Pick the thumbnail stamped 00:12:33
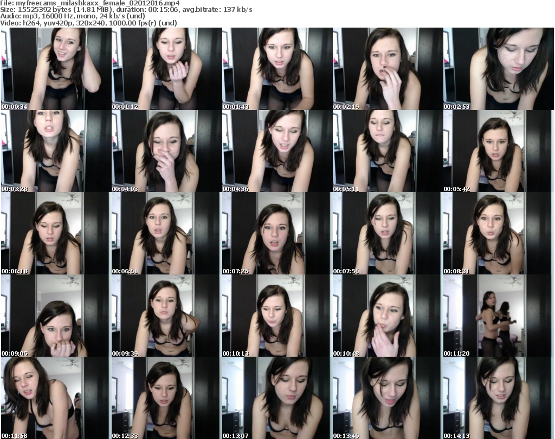Screen dimensions: 555x439 pyautogui.click(x=167, y=398)
